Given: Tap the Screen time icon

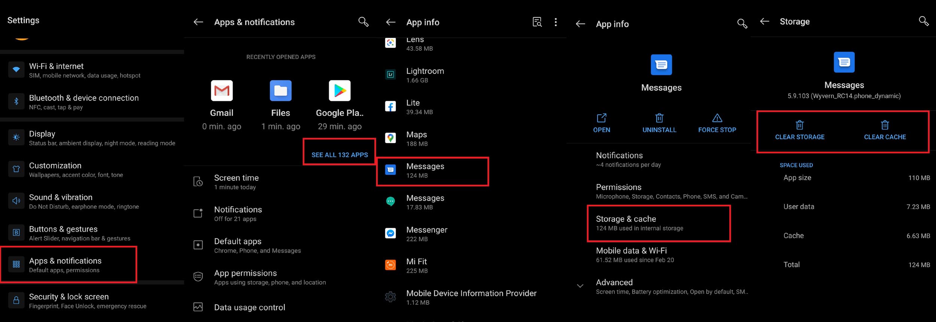Looking at the screenshot, I should (198, 182).
